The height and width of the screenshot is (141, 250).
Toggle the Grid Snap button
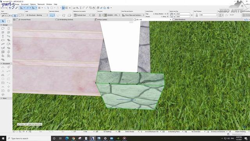(39, 8)
